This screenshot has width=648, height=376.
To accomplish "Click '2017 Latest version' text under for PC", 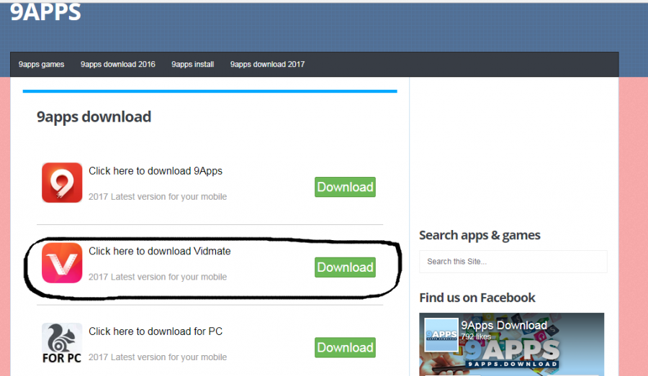I will (158, 357).
